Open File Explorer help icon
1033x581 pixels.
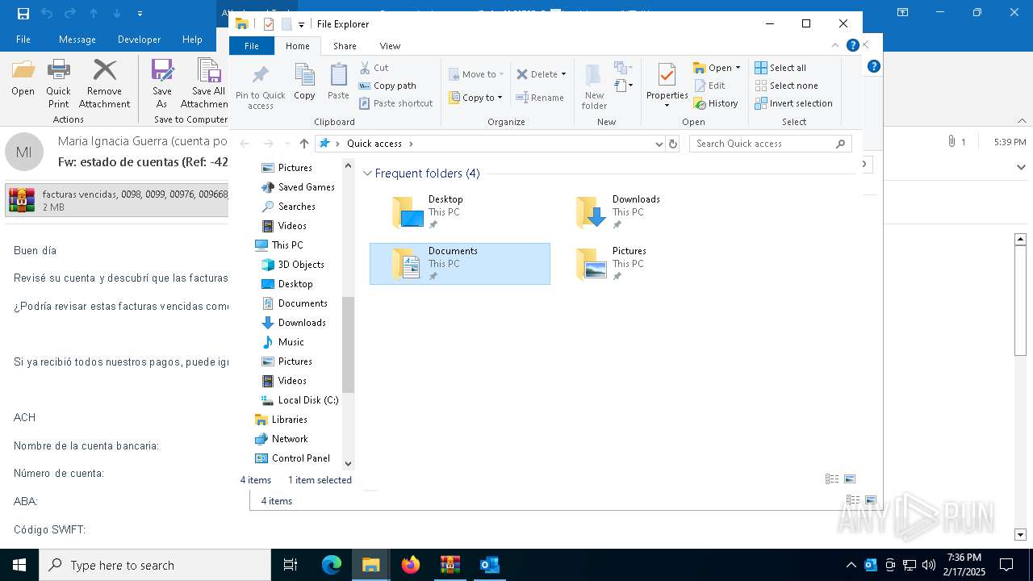(852, 46)
